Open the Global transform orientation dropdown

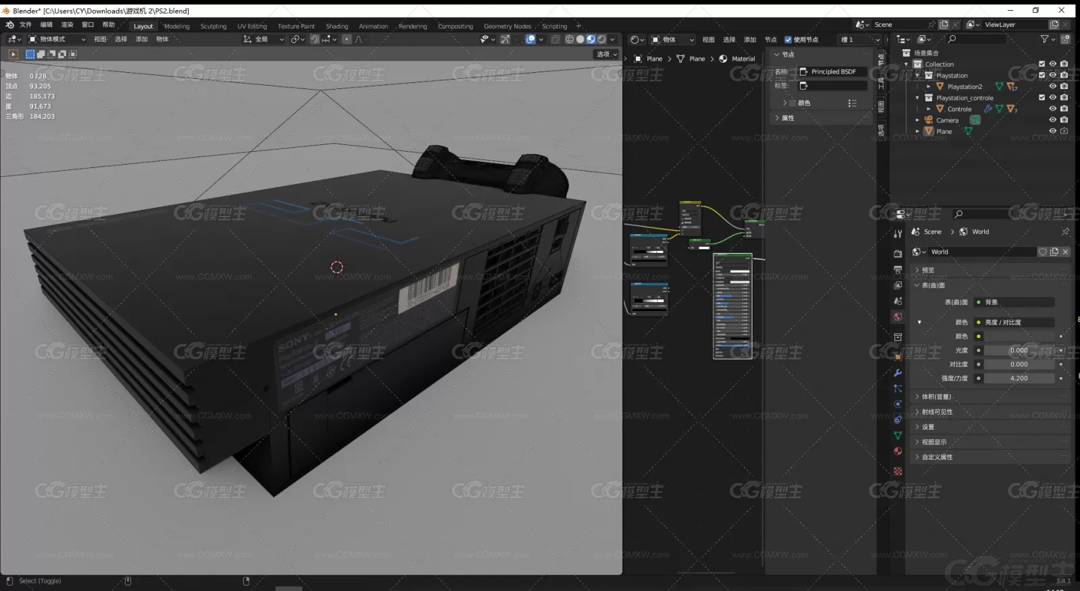click(264, 39)
